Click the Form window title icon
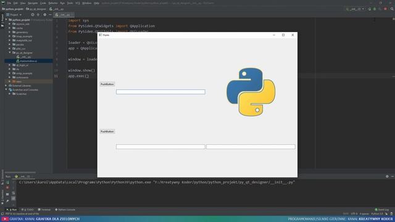 101,35
